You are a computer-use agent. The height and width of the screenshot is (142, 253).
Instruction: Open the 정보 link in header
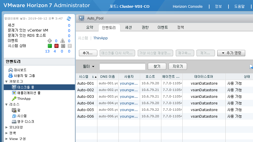pyautogui.click(x=218, y=6)
